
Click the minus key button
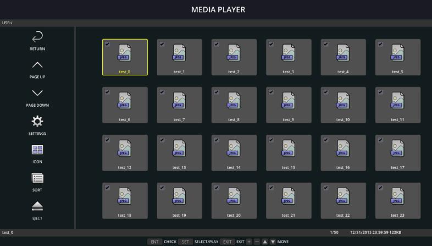(257, 242)
